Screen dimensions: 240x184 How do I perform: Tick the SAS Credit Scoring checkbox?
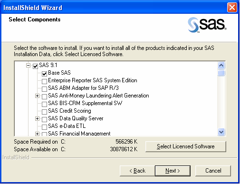tap(44, 112)
